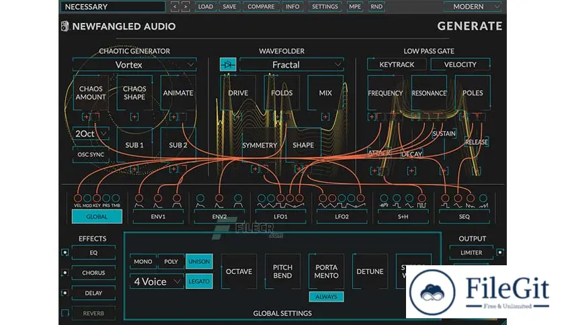Click the MOD wheel modulation source circle

point(87,198)
